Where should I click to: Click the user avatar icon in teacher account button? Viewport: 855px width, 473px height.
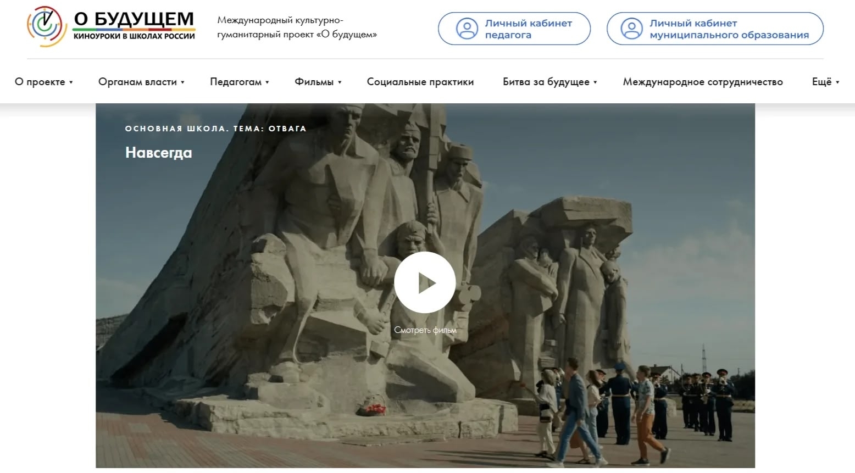[467, 29]
